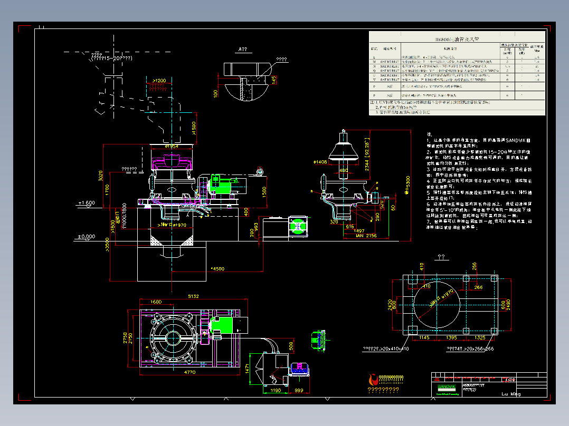Click the '1471' vertical dimension

247,369
